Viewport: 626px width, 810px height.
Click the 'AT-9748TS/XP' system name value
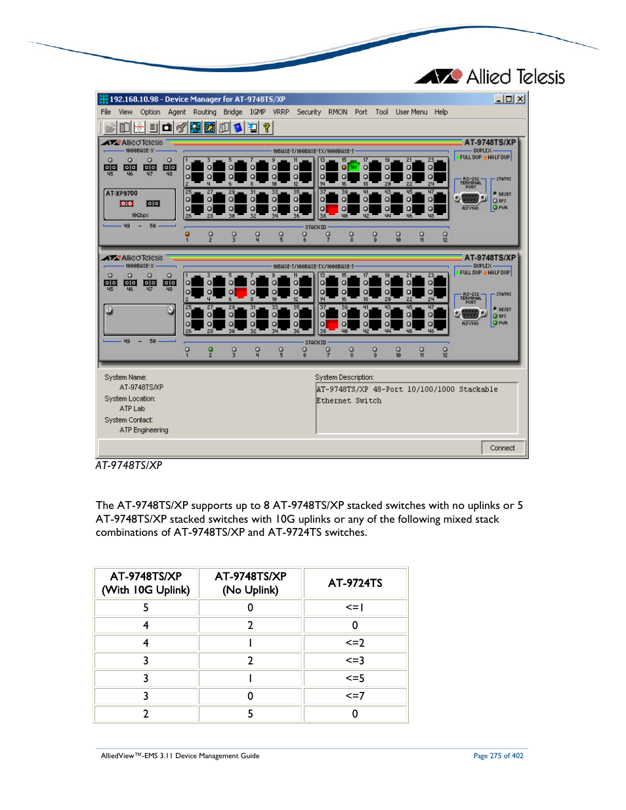point(141,388)
